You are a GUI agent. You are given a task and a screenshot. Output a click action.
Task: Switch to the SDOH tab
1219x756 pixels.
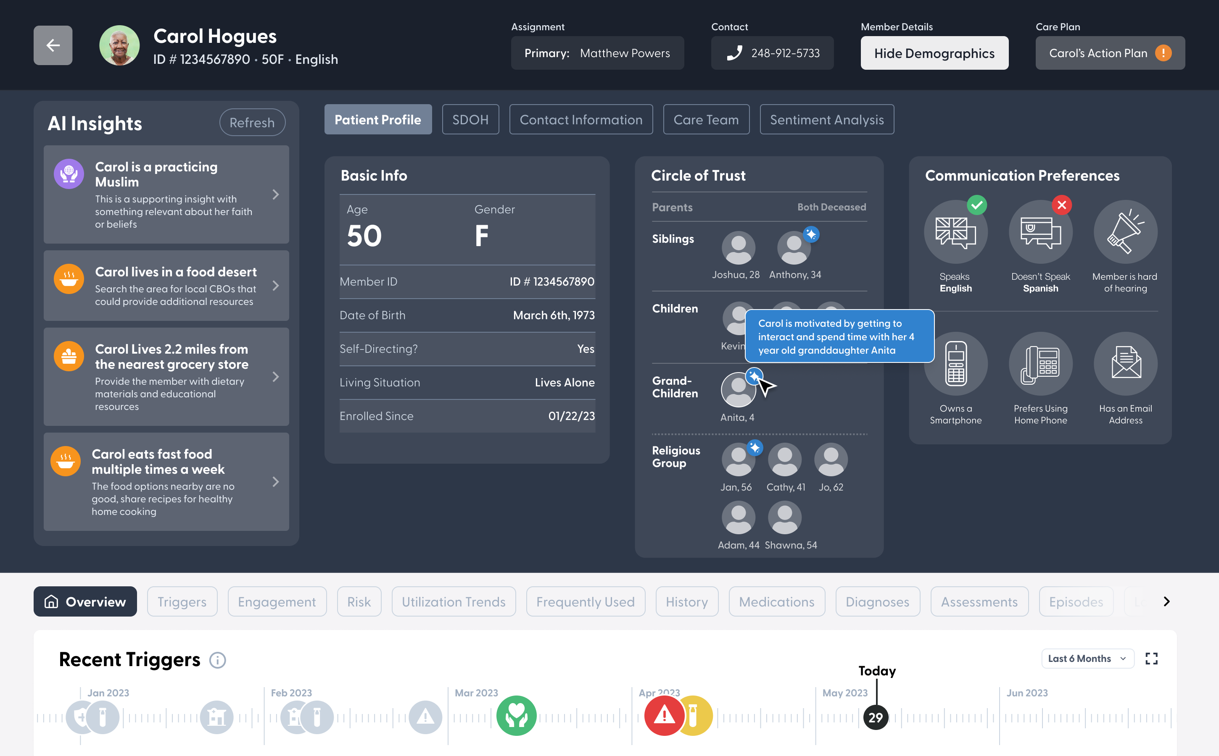(x=470, y=120)
